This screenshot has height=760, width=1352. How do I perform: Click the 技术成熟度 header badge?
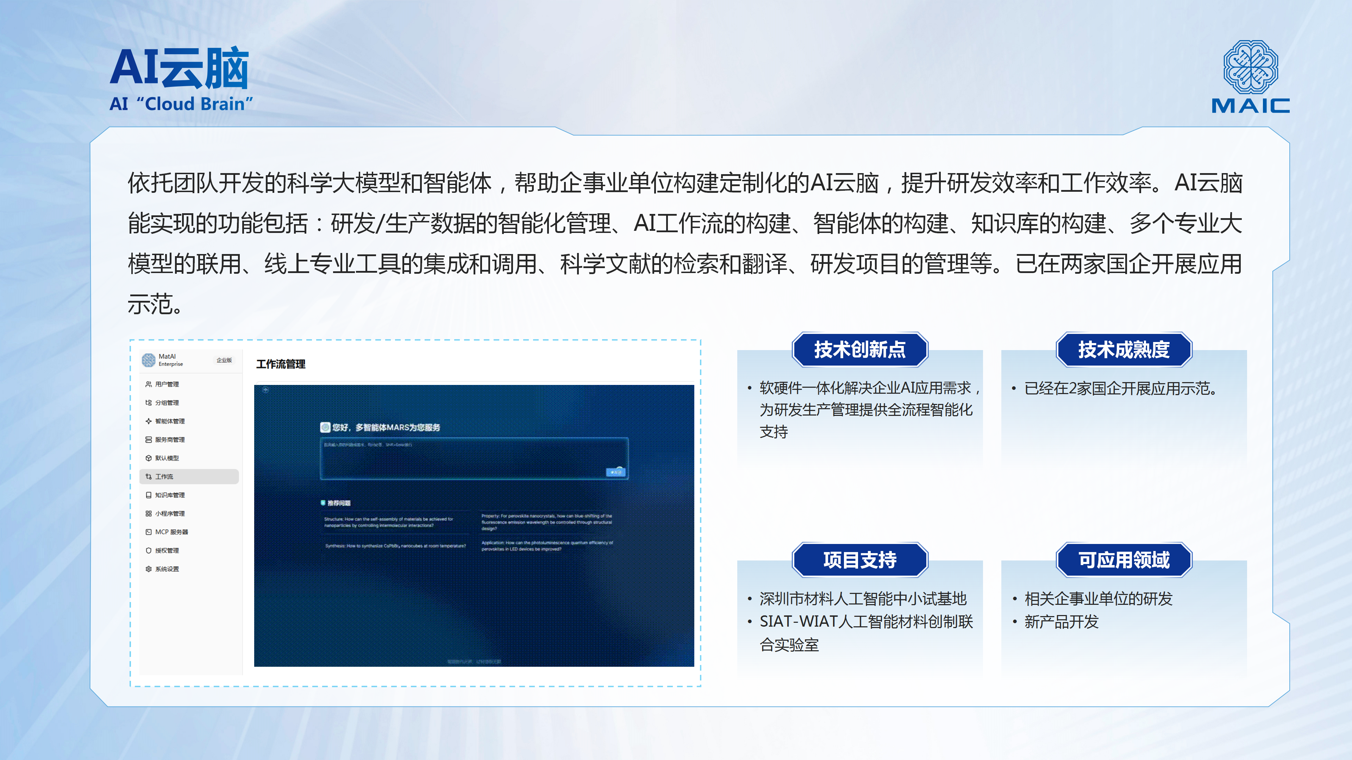tap(1124, 349)
